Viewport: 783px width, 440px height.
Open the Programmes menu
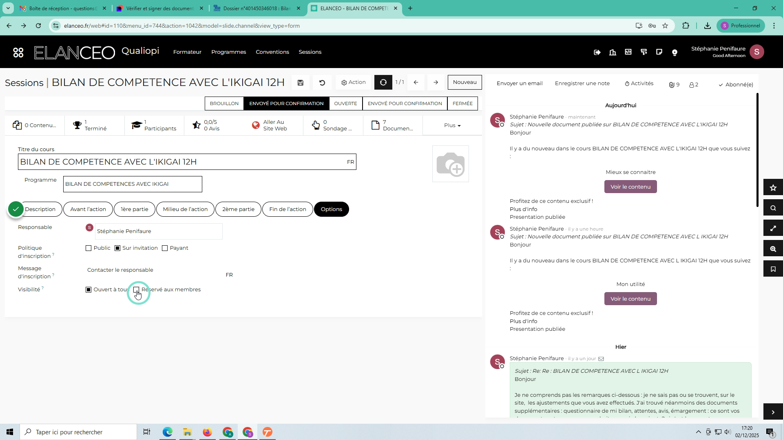pos(228,52)
